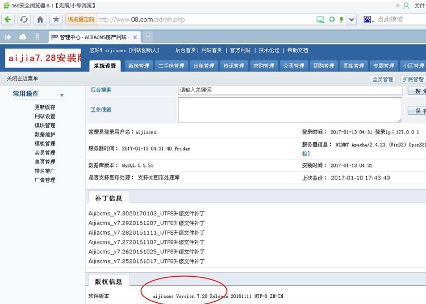Open 技术论坛 link
The height and width of the screenshot is (304, 426).
tap(269, 50)
